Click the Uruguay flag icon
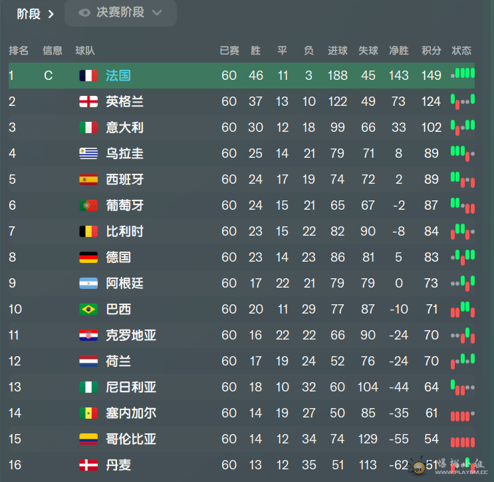Viewport: 494px width, 482px height. [88, 154]
